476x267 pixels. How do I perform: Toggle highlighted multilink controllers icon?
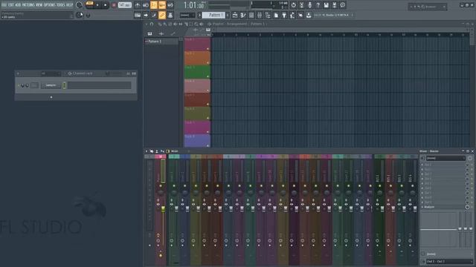tap(162, 15)
